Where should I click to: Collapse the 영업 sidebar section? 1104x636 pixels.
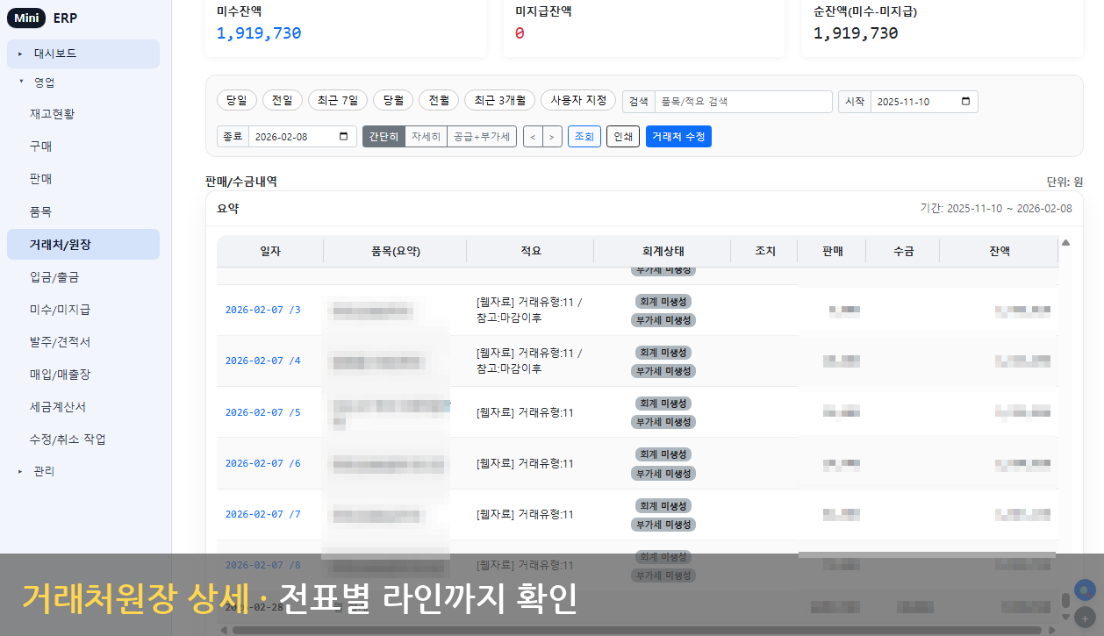click(83, 82)
